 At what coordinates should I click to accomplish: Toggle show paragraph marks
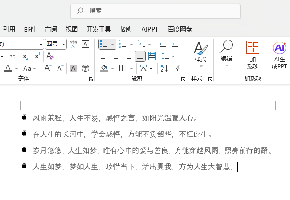178,68
